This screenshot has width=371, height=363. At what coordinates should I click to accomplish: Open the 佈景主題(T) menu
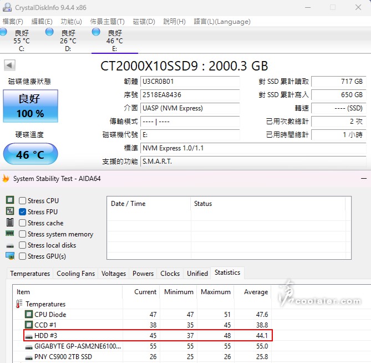tap(107, 22)
